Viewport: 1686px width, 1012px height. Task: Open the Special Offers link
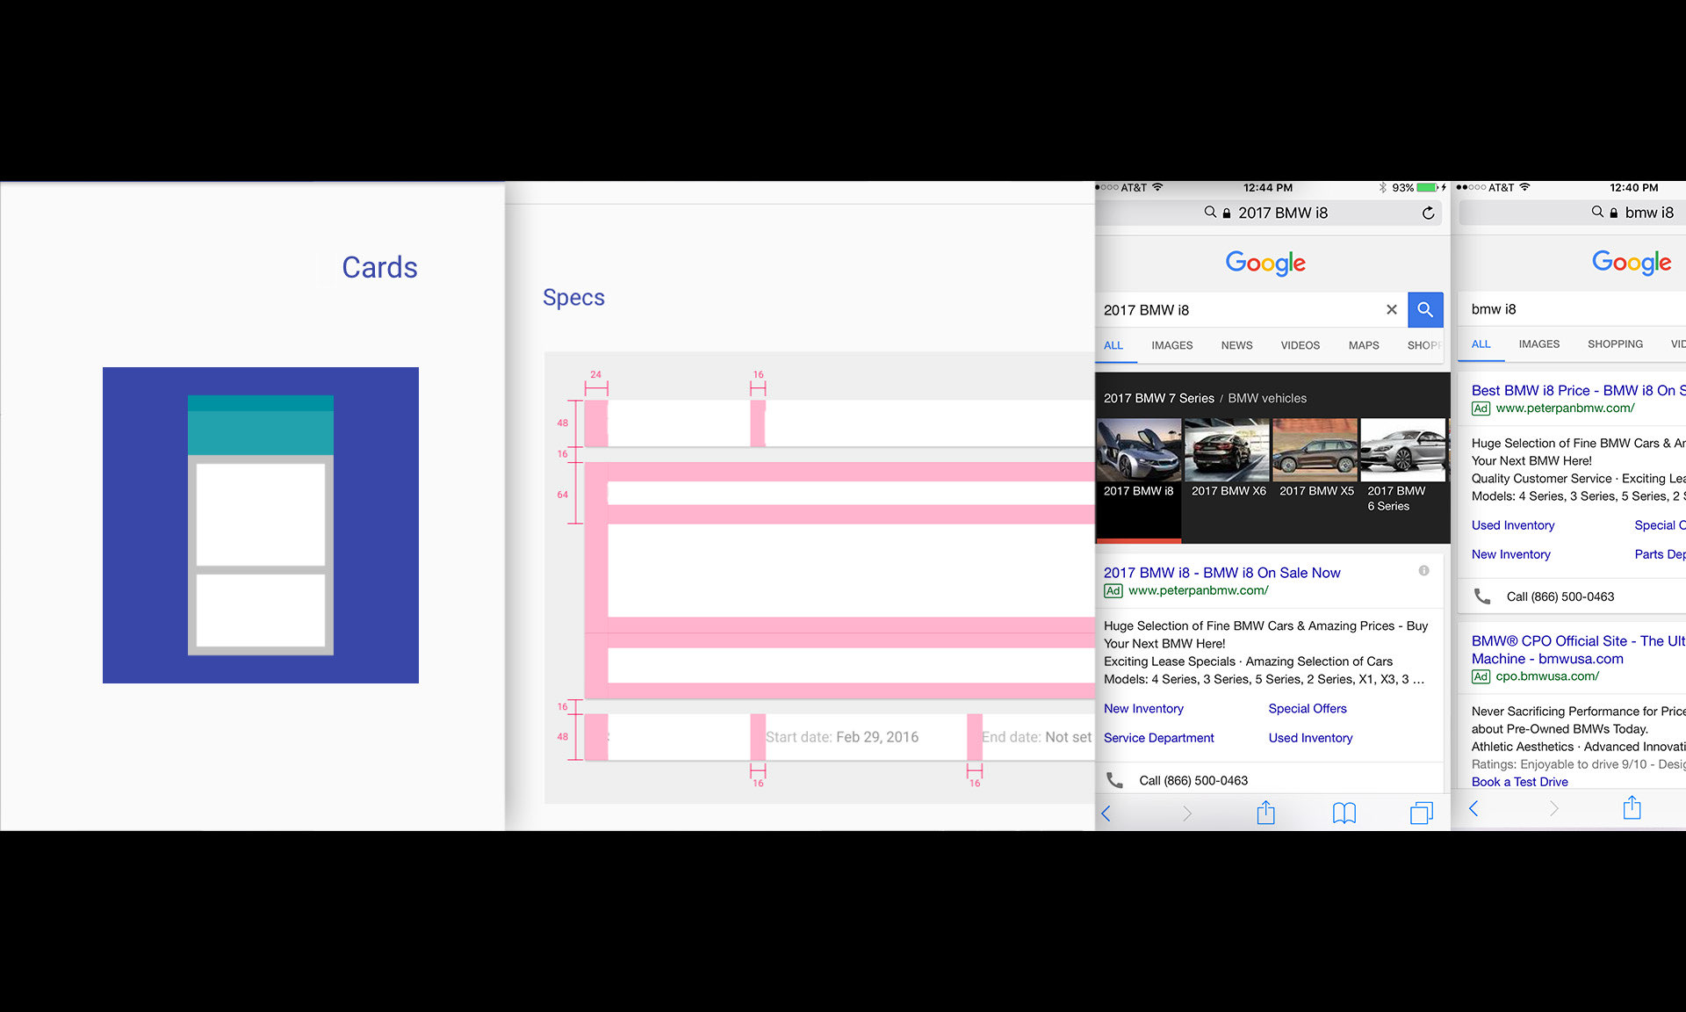pyautogui.click(x=1308, y=708)
